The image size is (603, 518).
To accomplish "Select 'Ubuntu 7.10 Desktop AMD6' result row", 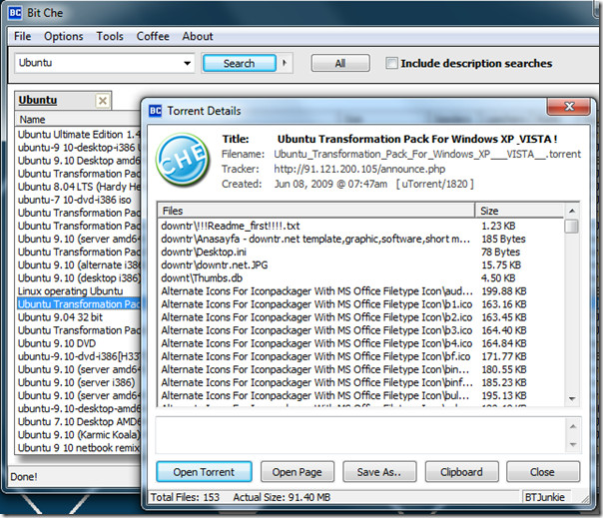I will coord(79,422).
